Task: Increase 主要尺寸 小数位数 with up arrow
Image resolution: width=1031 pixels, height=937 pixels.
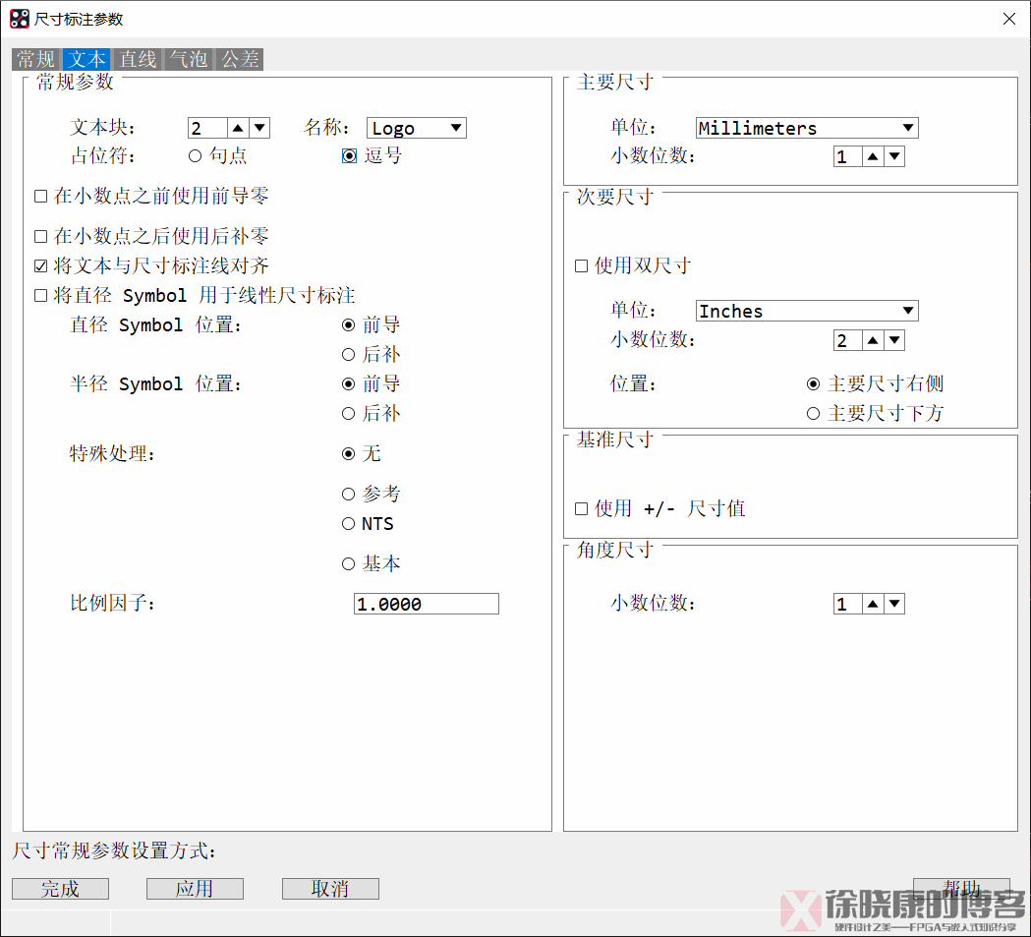Action: 872,157
